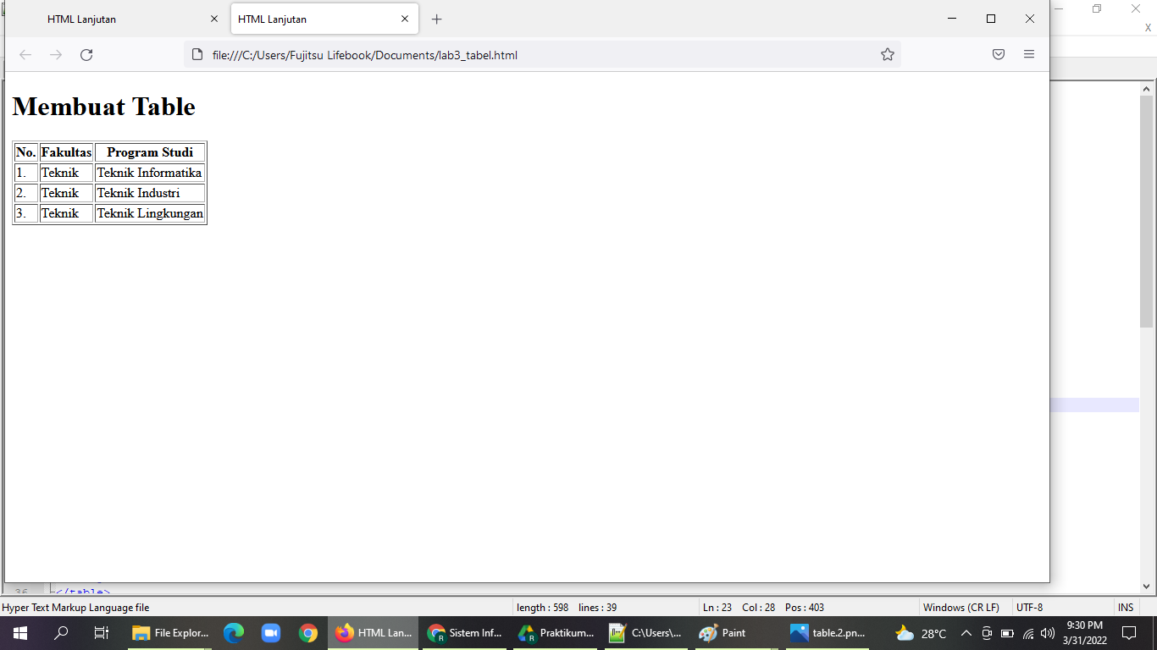Click the No. column header
This screenshot has height=650, width=1157.
coord(26,152)
